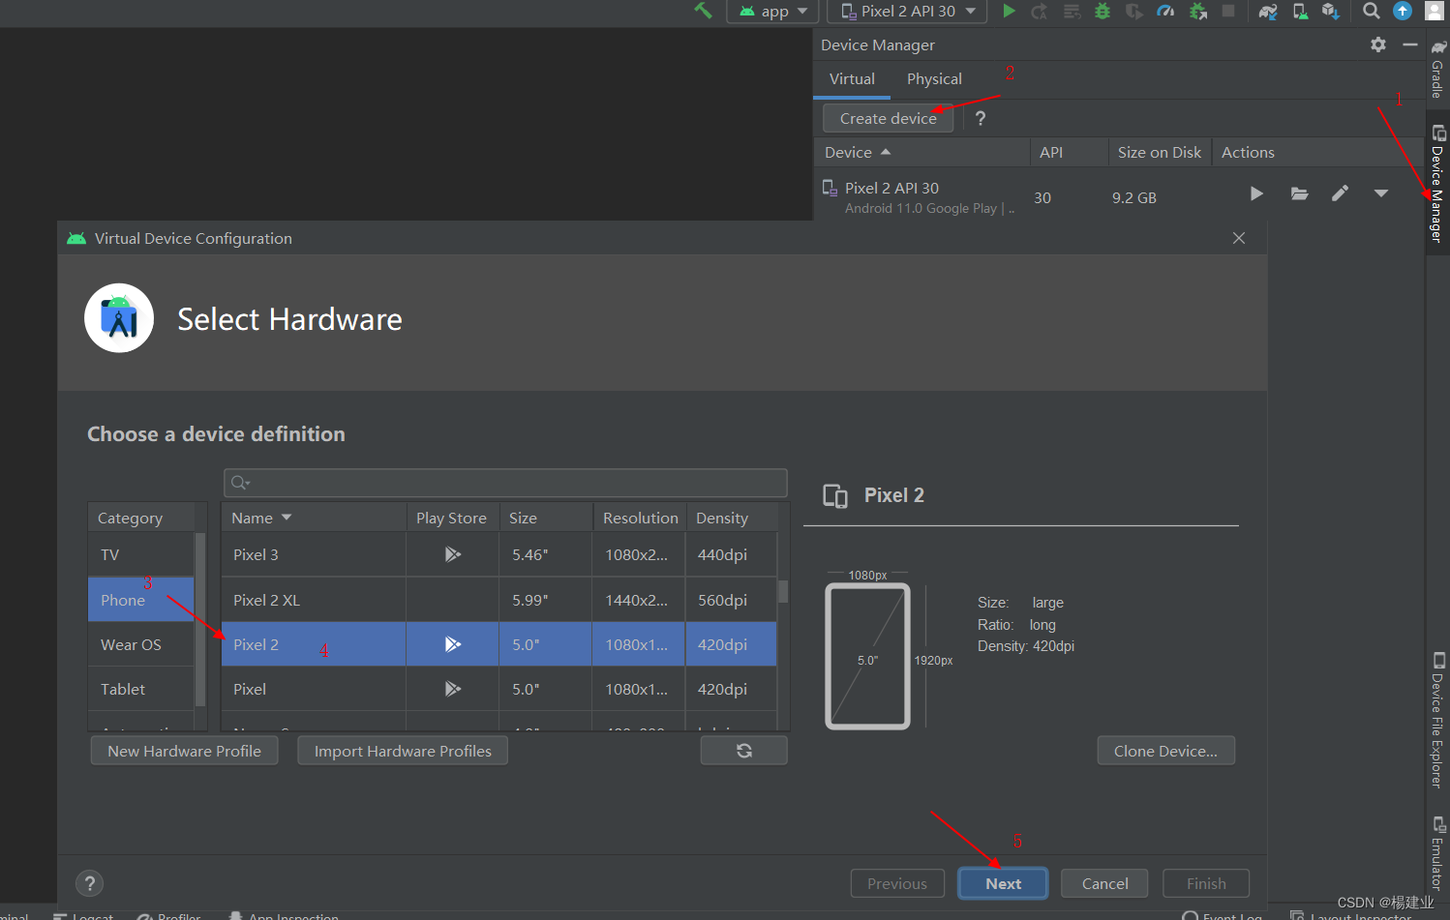Open the Device File Explorer side tab
Viewport: 1450px width, 920px height.
click(x=1437, y=721)
